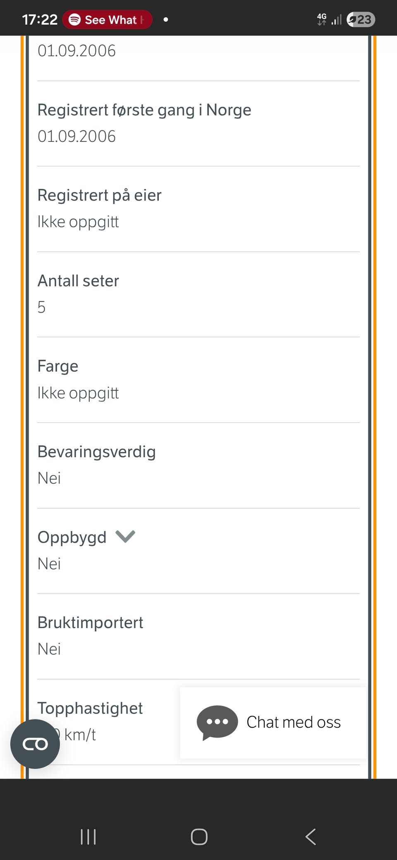Tap the Bevaringsverdig label
397x860 pixels.
(x=96, y=451)
